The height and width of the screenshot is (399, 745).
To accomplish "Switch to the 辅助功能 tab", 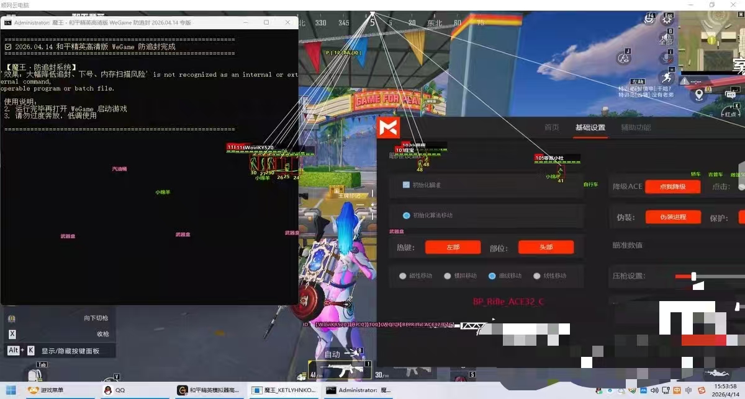I will [636, 127].
